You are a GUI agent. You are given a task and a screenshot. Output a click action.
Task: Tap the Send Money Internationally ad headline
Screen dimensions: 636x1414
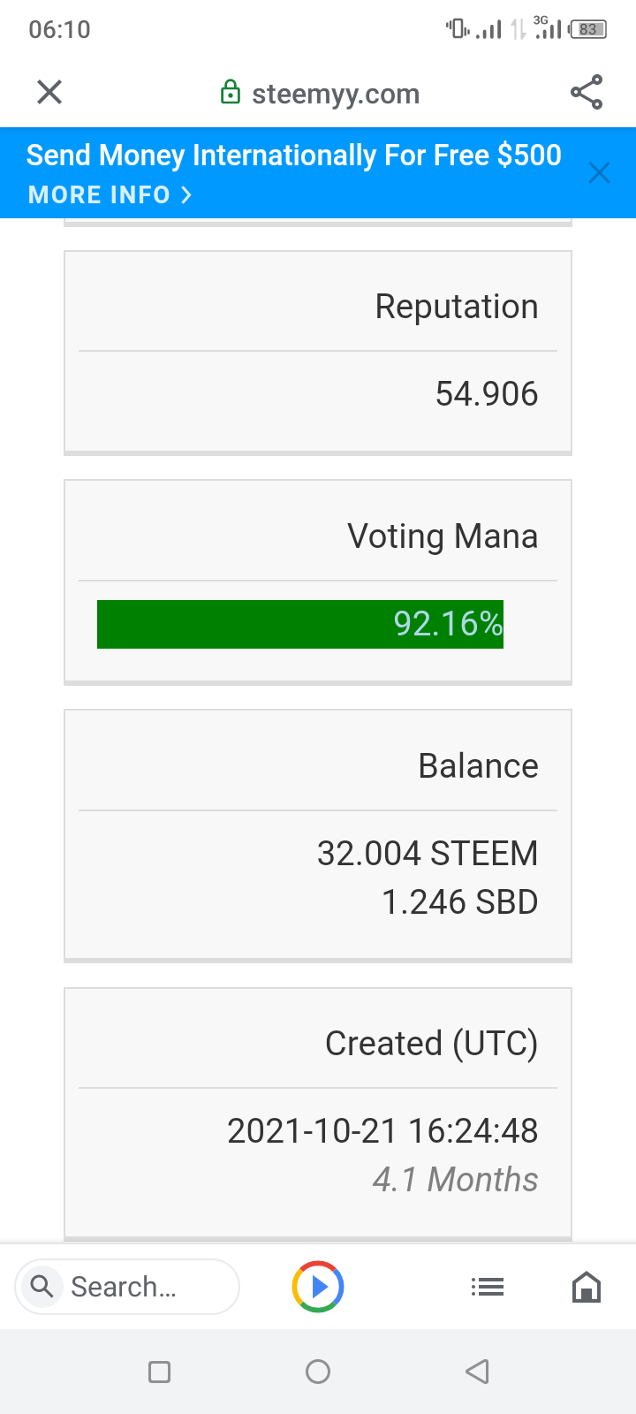tap(293, 156)
